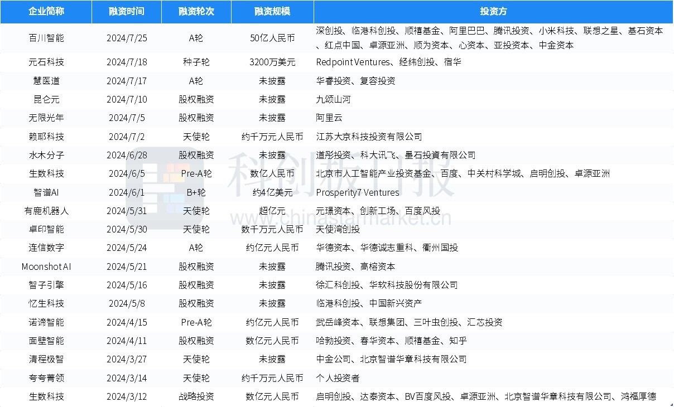Click the 融资规模 column header

pos(272,12)
